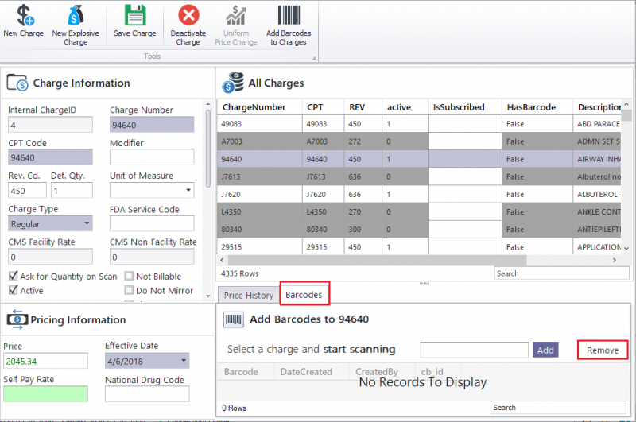The width and height of the screenshot is (636, 422).
Task: Click the Save Charge floppy icon
Action: click(x=134, y=16)
